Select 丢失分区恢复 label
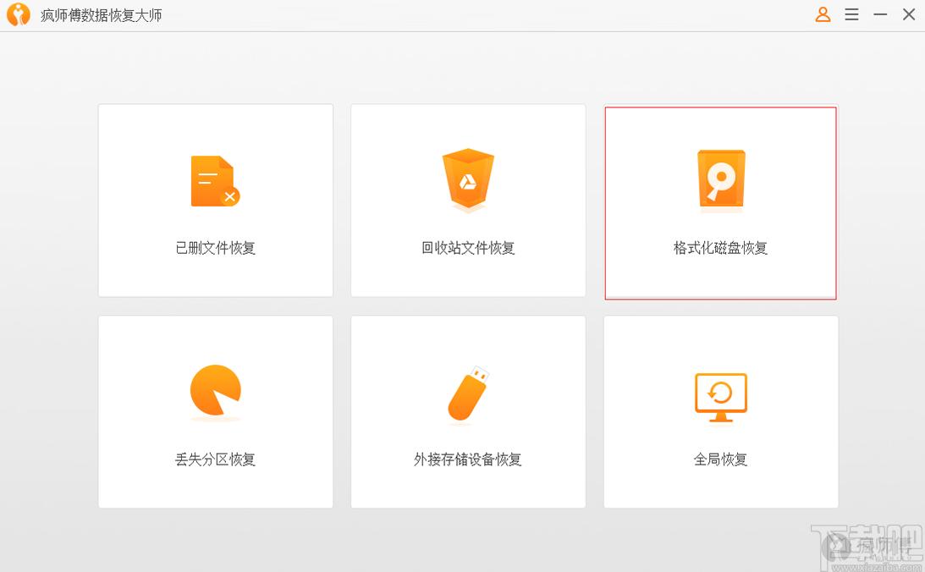 click(215, 459)
